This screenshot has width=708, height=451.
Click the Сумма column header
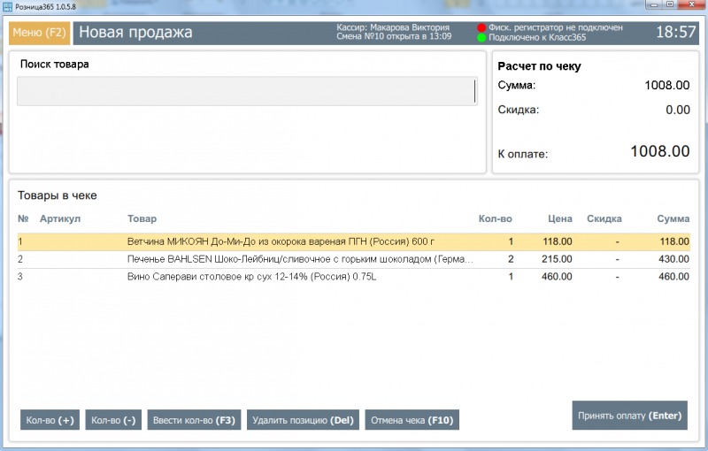click(673, 218)
